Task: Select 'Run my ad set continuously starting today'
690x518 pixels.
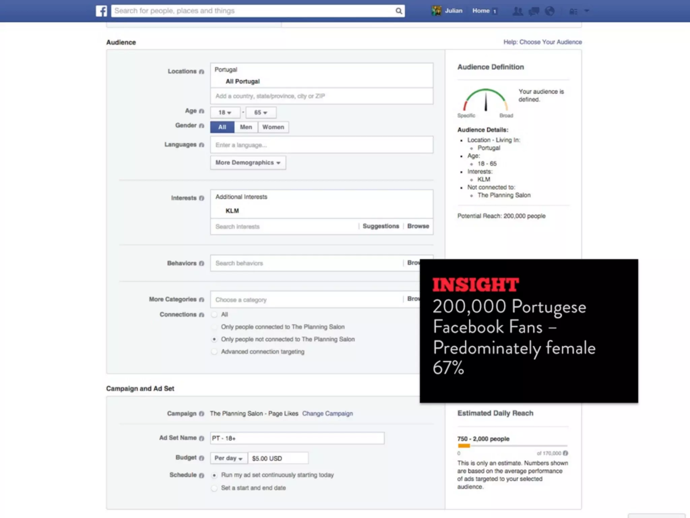Action: coord(214,475)
